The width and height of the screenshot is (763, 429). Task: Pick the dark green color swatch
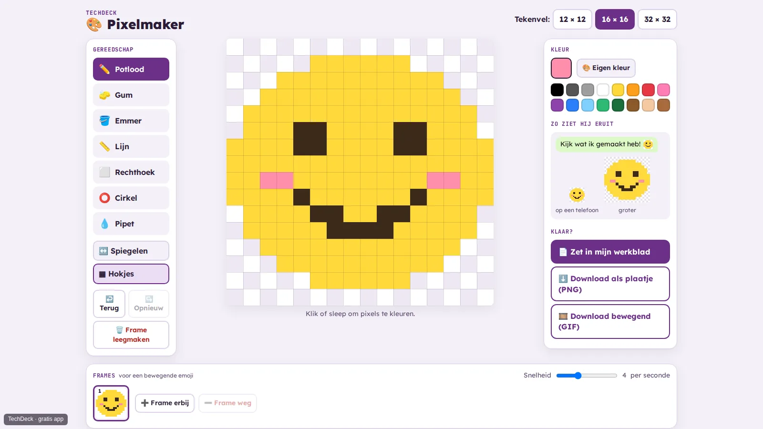(618, 105)
